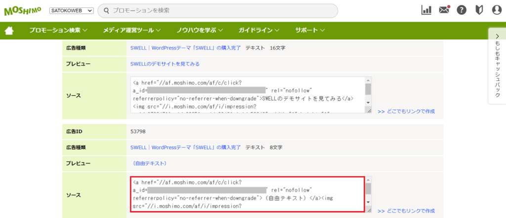
Task: Click the highlighted source code textarea
Action: point(248,194)
